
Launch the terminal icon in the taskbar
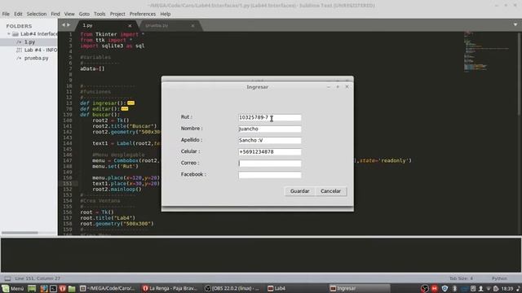pos(53,288)
